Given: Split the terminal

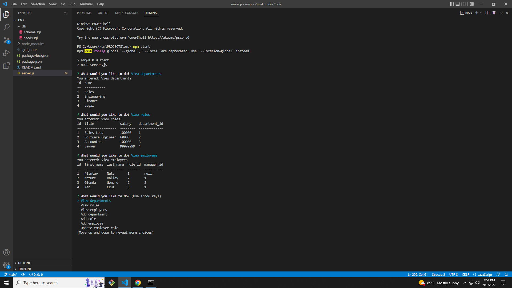Looking at the screenshot, I should pyautogui.click(x=487, y=13).
